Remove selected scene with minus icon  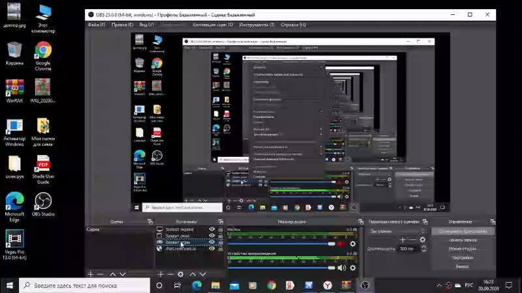pos(100,274)
